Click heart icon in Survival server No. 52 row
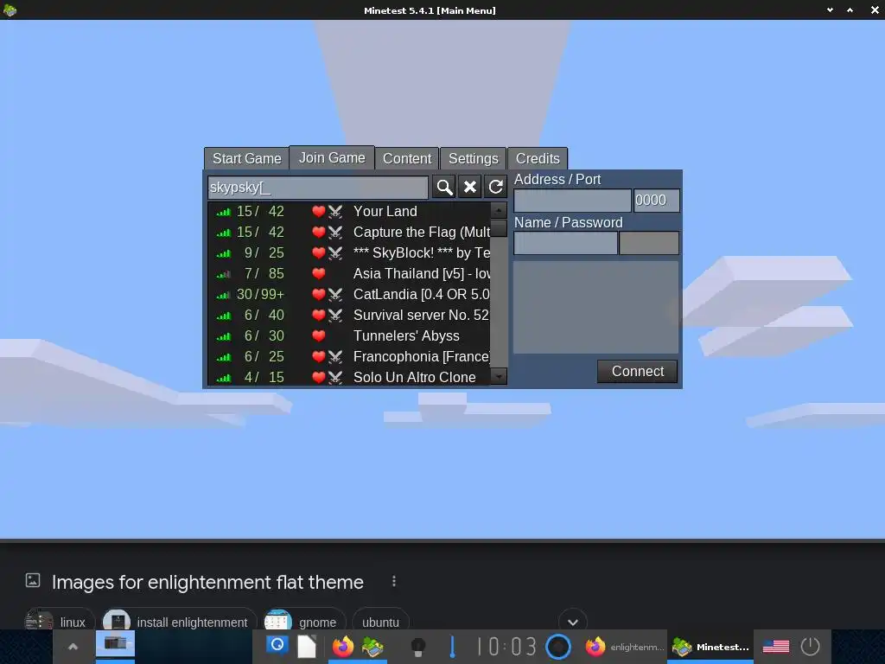This screenshot has height=664, width=885. point(318,315)
